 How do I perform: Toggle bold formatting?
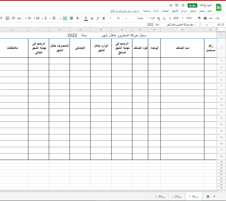(104, 18)
